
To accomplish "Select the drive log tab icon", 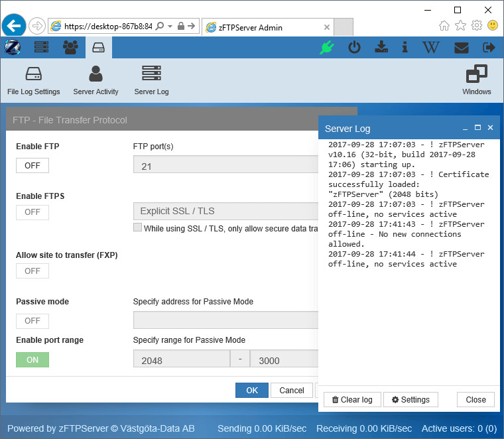I will [98, 48].
